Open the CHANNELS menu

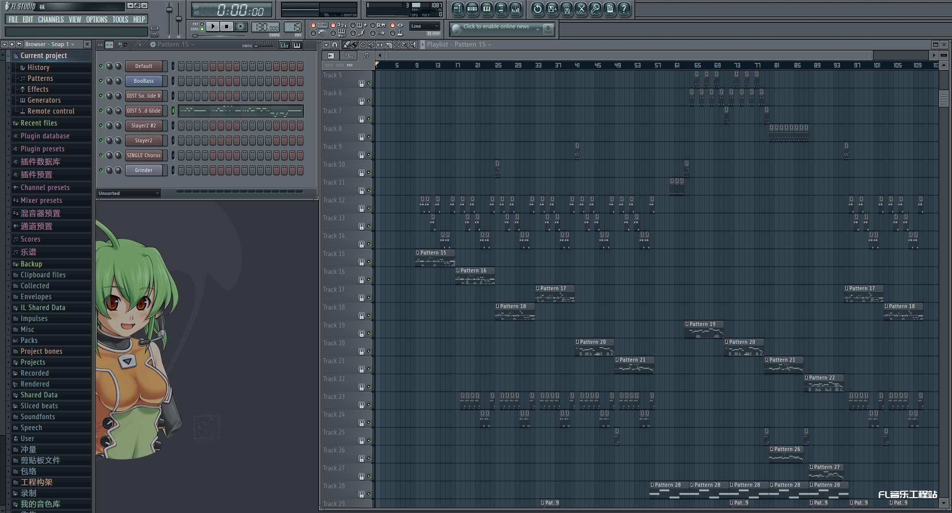click(x=51, y=19)
